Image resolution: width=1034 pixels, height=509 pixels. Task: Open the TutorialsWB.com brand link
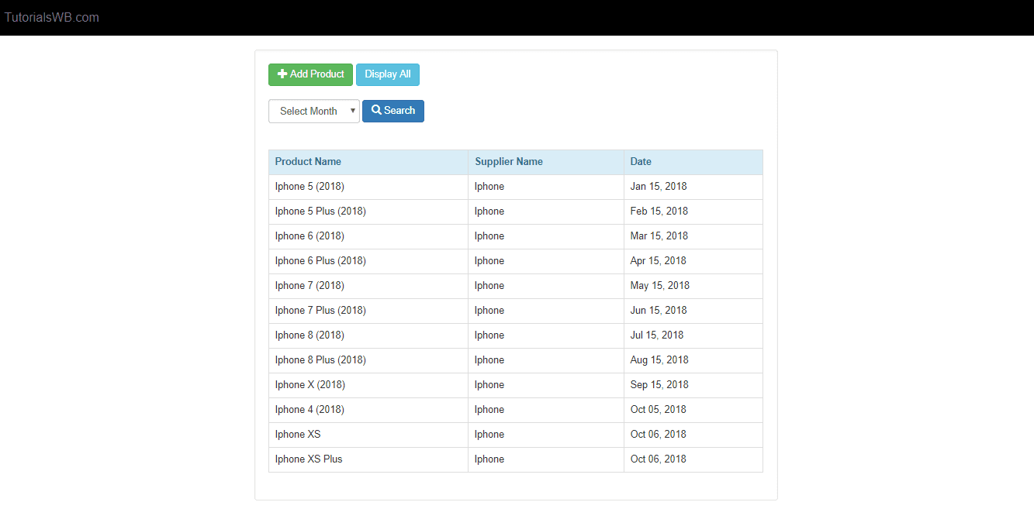52,17
